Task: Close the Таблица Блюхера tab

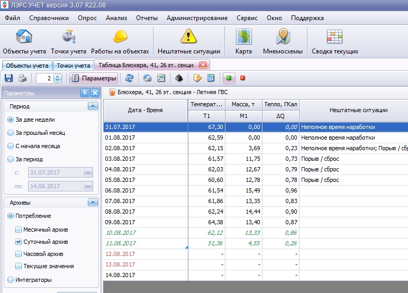Action: pos(203,65)
